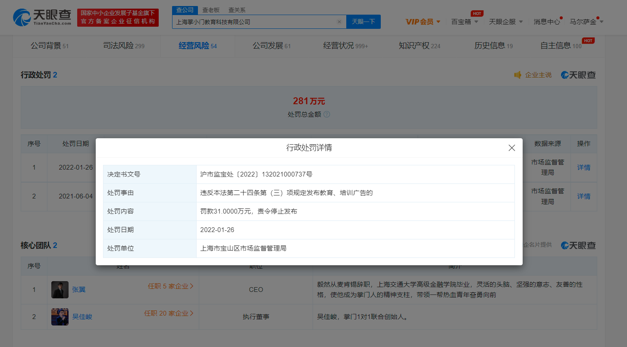Image resolution: width=627 pixels, height=347 pixels.
Task: Click the TianYanCha logo in header
Action: (x=42, y=17)
